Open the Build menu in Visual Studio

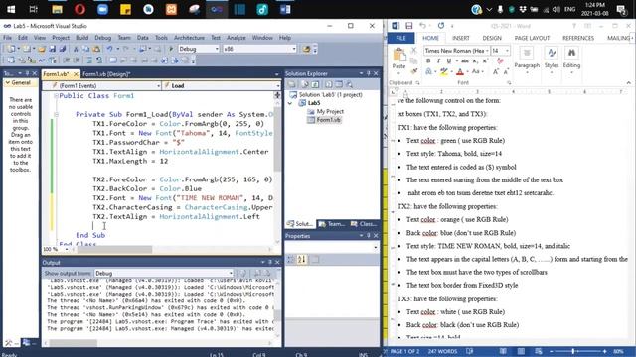tap(81, 38)
